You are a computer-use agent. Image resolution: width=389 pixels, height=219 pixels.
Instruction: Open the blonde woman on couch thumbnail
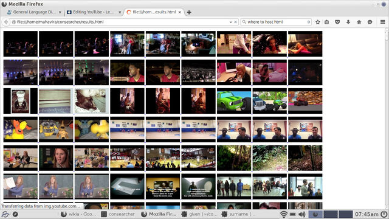pyautogui.click(x=305, y=44)
